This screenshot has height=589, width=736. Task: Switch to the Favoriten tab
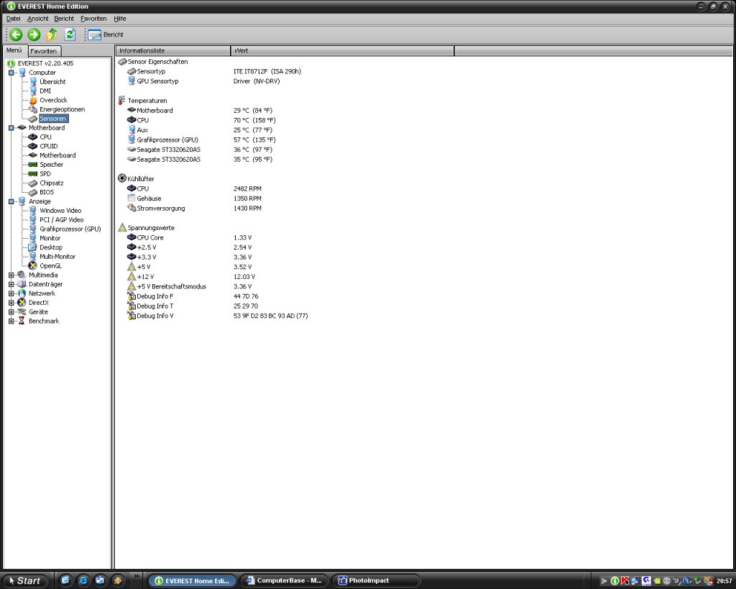point(44,51)
